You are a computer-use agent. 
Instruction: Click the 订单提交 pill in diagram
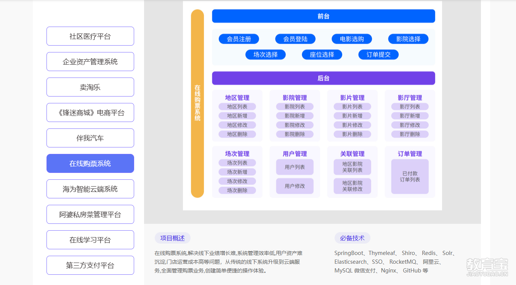(378, 54)
